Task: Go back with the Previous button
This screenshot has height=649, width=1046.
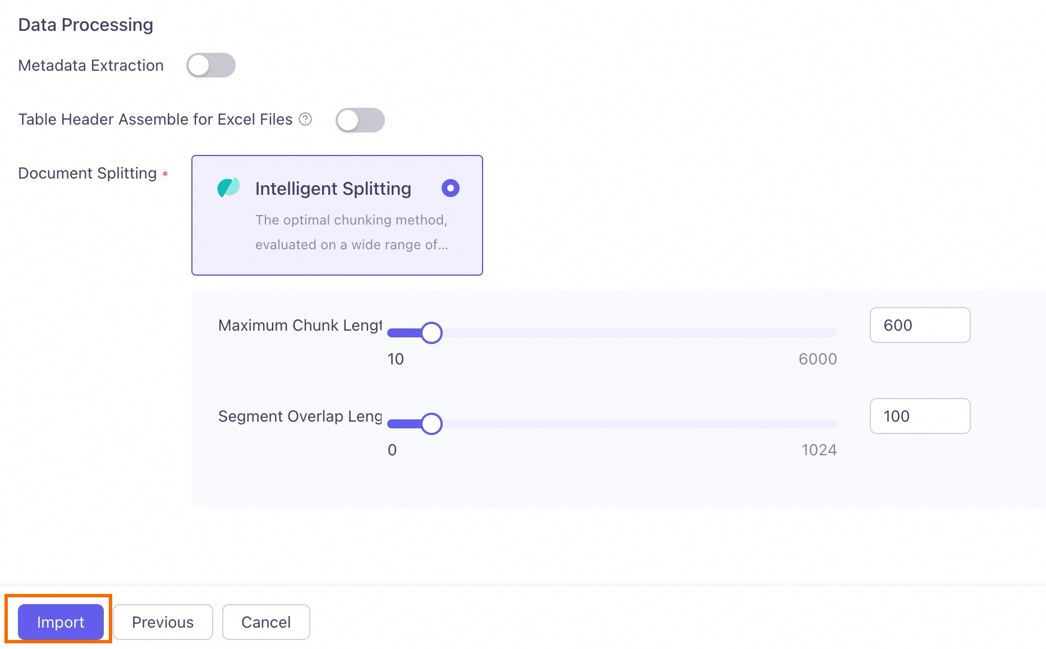Action: 163,622
